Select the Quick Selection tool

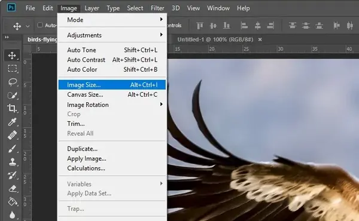[12, 96]
